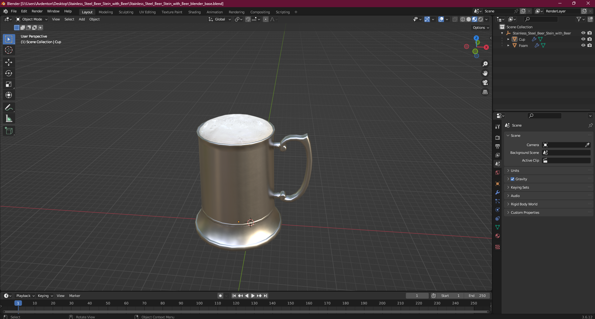Open the Object Data green triangle tab
Image resolution: width=595 pixels, height=319 pixels.
498,227
